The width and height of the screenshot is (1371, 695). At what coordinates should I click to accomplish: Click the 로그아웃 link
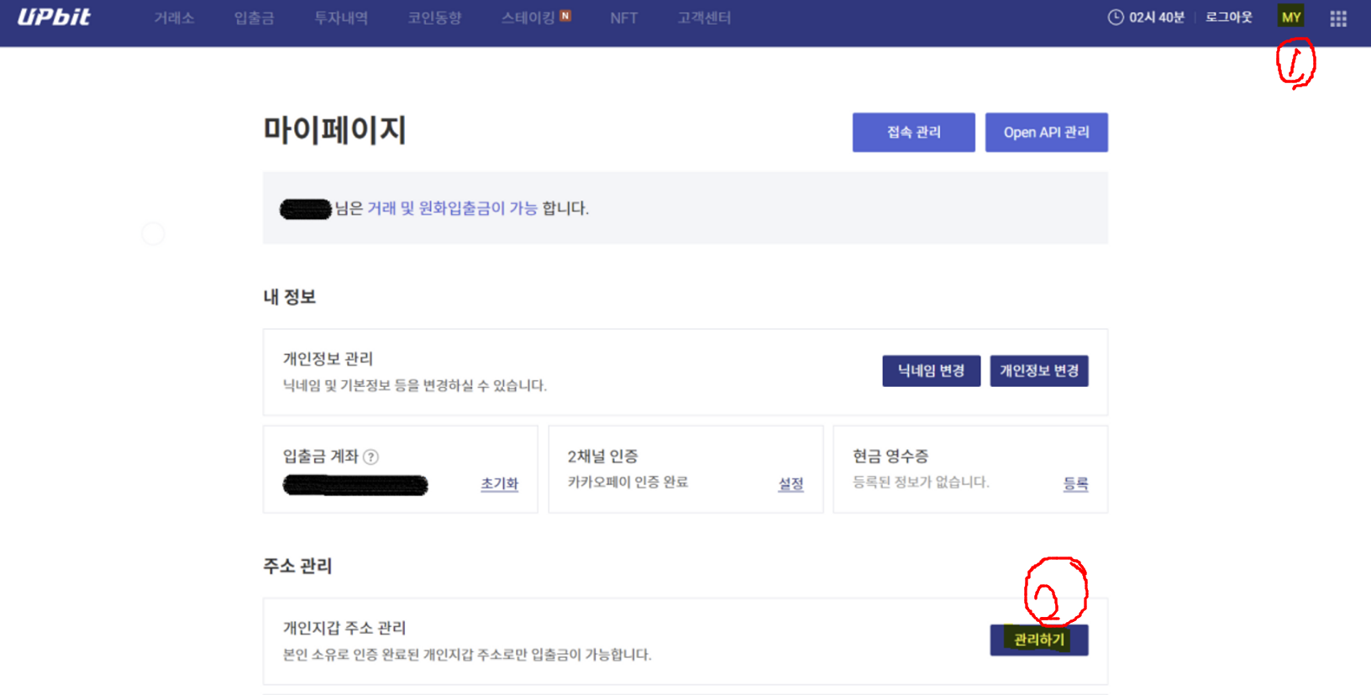click(x=1228, y=18)
